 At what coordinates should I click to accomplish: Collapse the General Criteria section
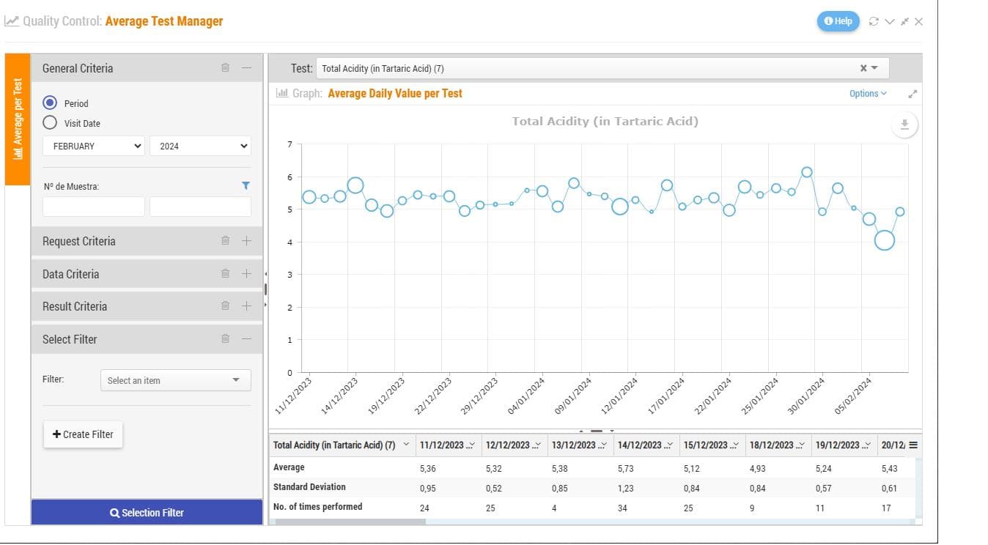[246, 68]
